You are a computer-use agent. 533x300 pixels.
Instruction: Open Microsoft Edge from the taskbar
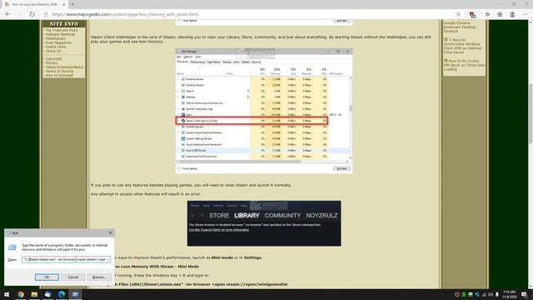[x=62, y=294]
